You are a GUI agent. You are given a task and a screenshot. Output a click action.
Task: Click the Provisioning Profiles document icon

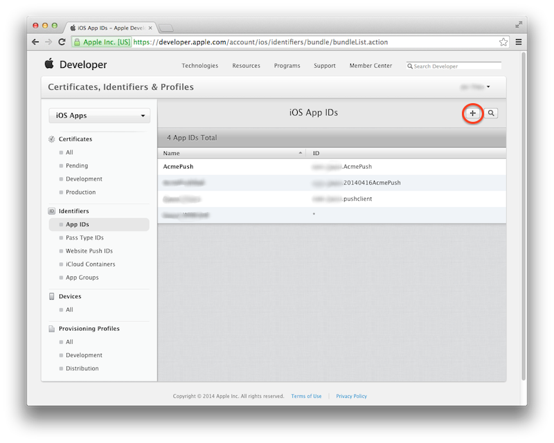point(51,329)
